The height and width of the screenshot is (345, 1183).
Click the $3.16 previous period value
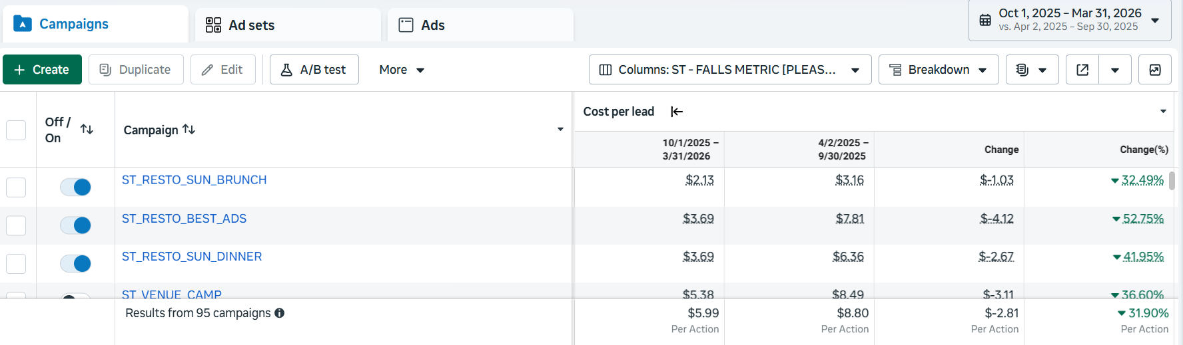click(x=849, y=180)
